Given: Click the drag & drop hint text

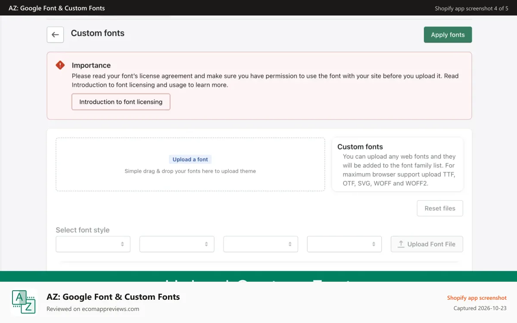Looking at the screenshot, I should (x=190, y=171).
